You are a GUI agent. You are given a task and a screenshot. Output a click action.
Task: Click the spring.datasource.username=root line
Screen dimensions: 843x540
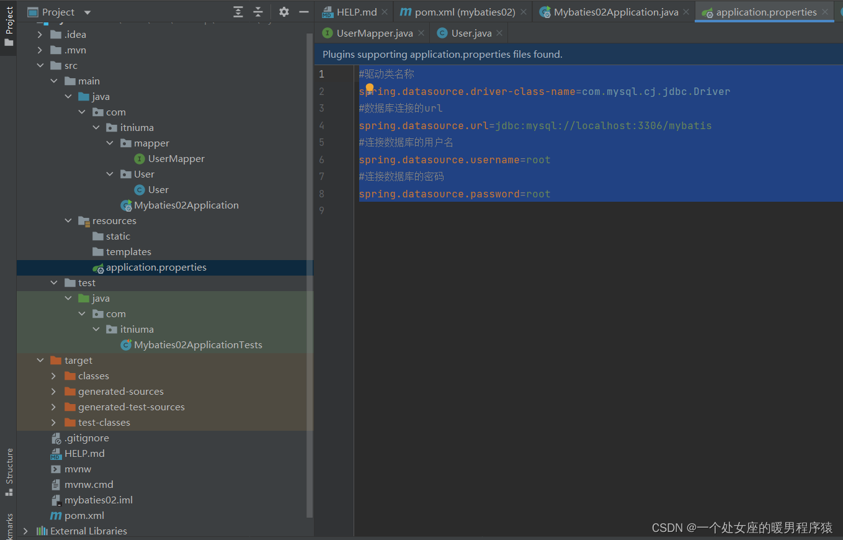(x=455, y=160)
